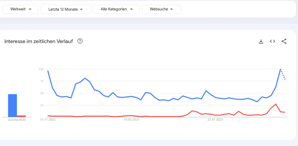Click the red line's highest peak
This screenshot has width=298, height=146.
pos(276,104)
